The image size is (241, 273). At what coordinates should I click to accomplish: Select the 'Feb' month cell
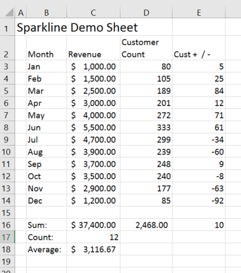(x=47, y=79)
